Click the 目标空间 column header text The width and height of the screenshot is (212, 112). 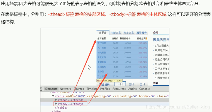141,38
